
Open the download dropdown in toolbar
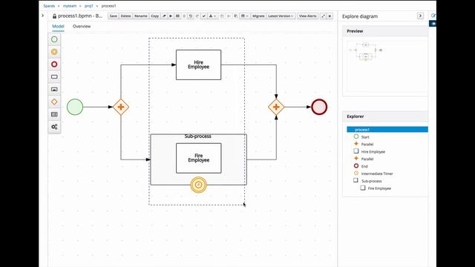213,16
